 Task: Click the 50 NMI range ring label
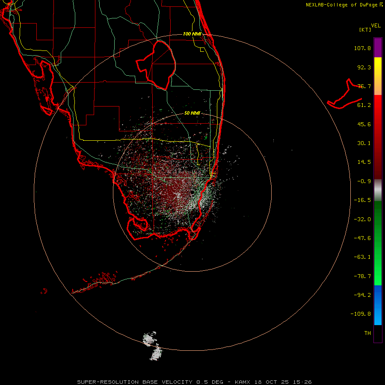point(192,113)
